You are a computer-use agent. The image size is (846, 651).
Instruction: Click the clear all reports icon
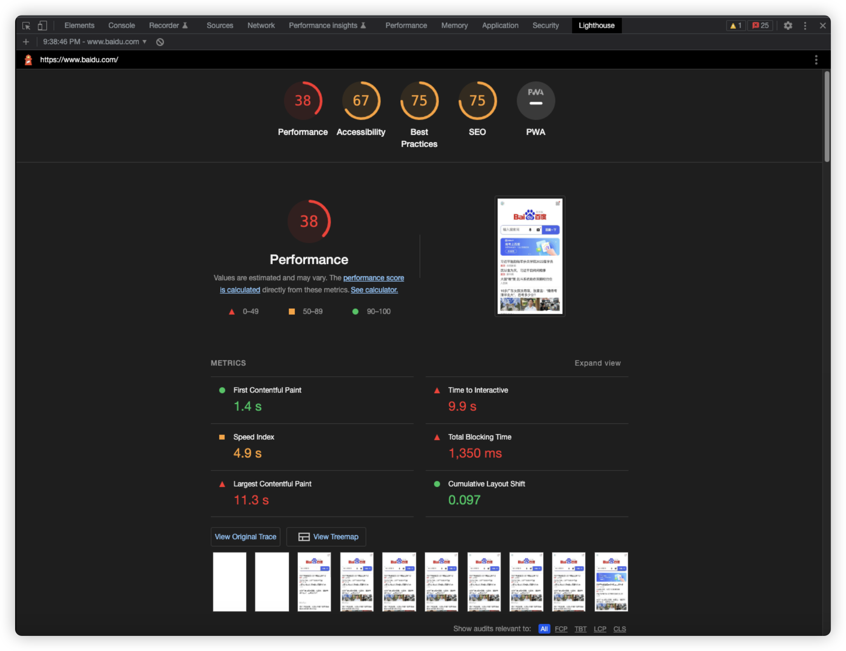pos(160,42)
